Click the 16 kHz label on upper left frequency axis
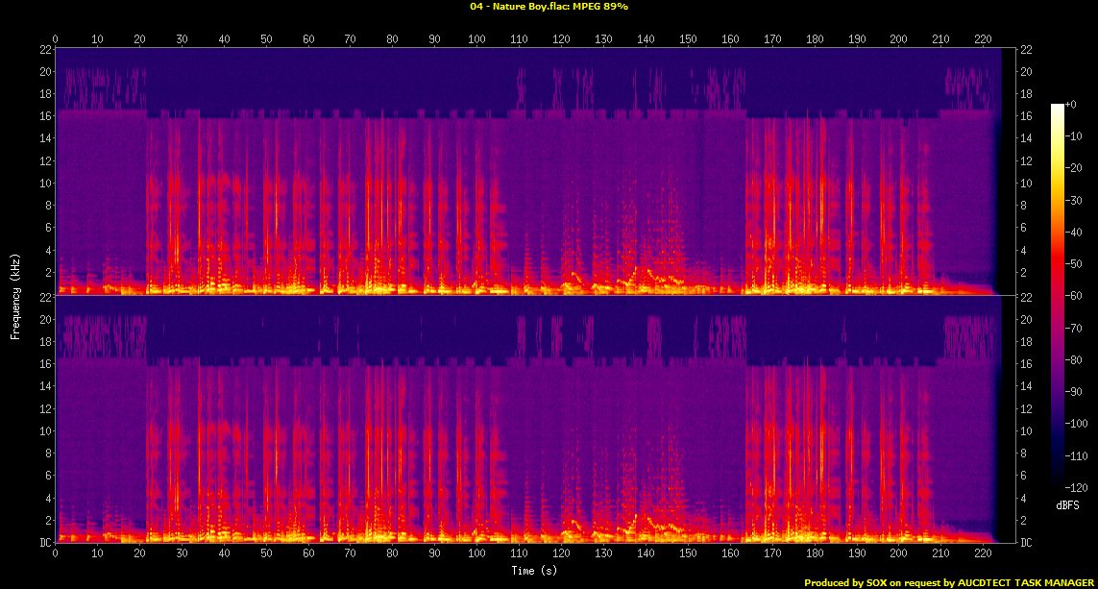 click(42, 116)
